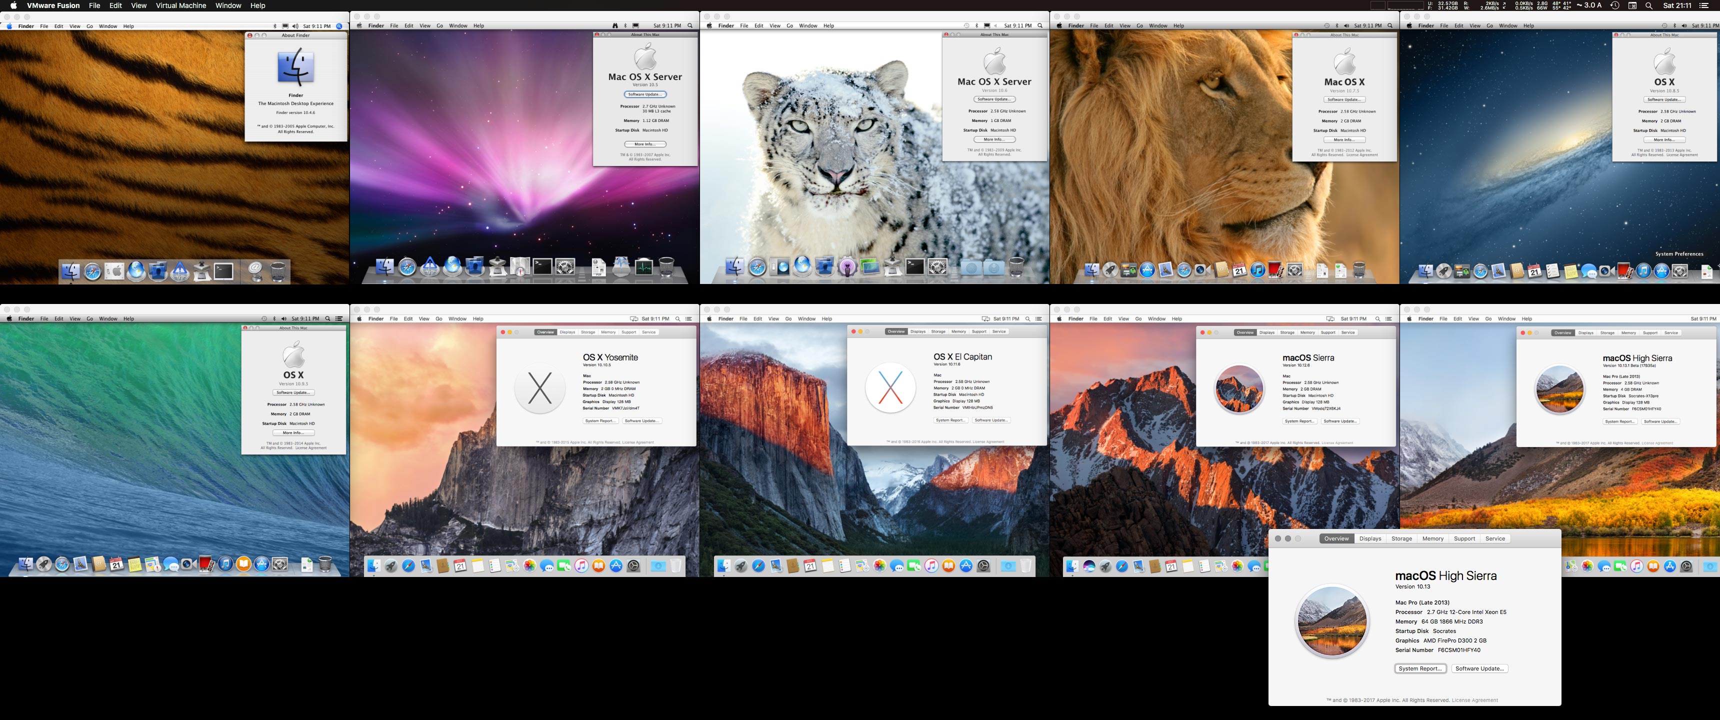Screen dimensions: 1720x720
Task: Open the Trash in the Tiger dock
Action: point(278,271)
